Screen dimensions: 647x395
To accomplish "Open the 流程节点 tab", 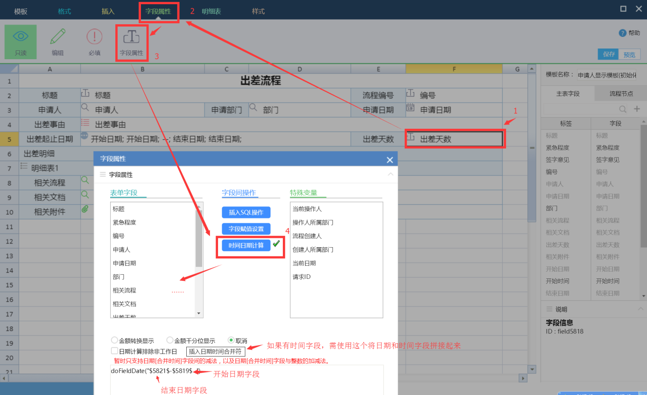I will click(x=621, y=94).
